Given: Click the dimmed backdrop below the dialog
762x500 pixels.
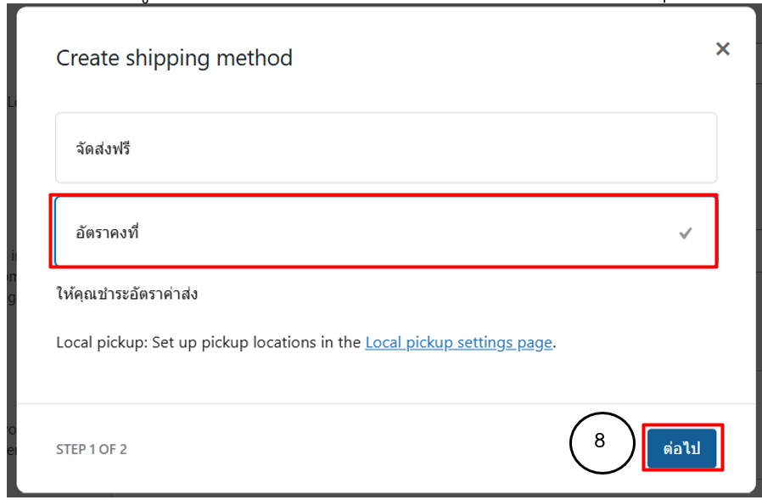Looking at the screenshot, I should click(x=382, y=496).
